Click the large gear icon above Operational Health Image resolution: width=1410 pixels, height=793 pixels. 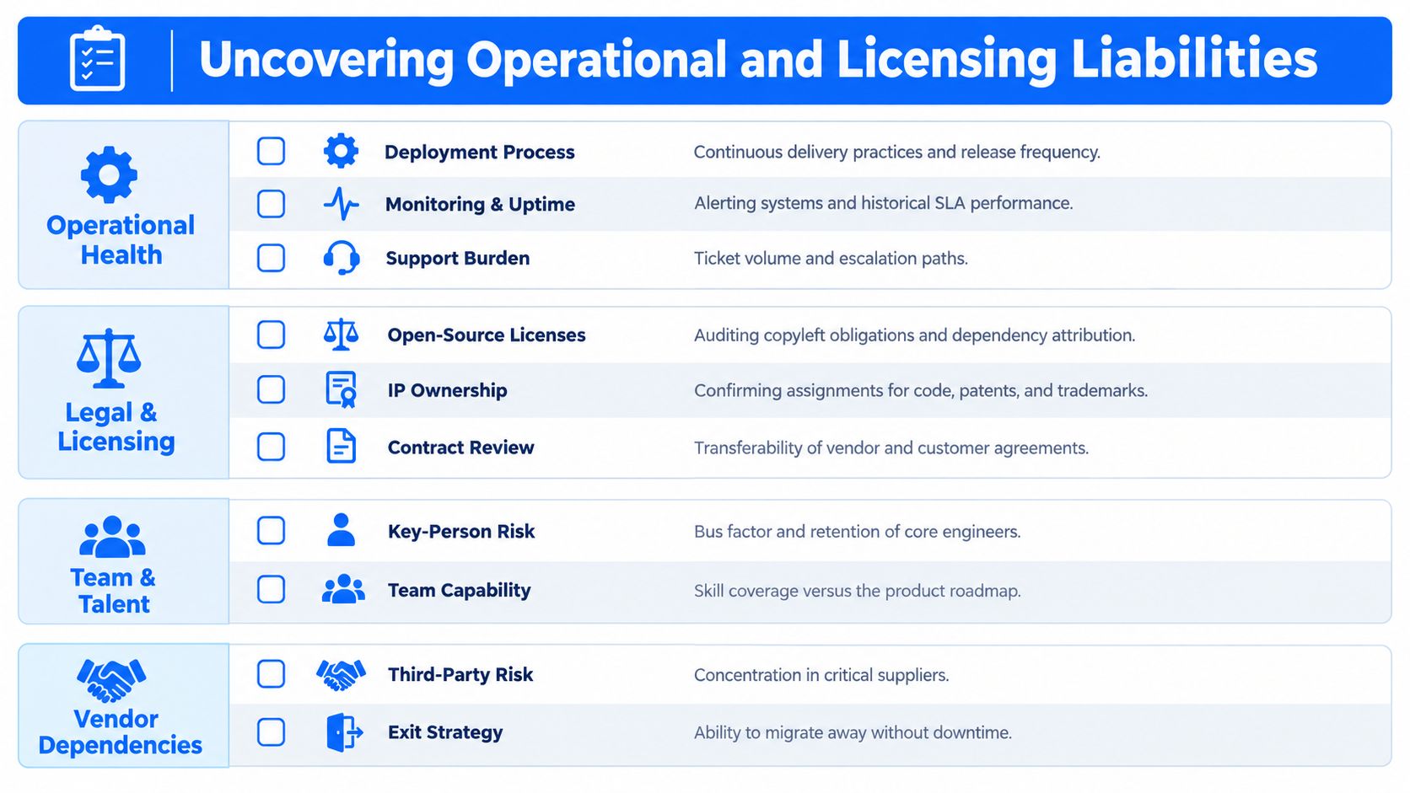pos(109,175)
